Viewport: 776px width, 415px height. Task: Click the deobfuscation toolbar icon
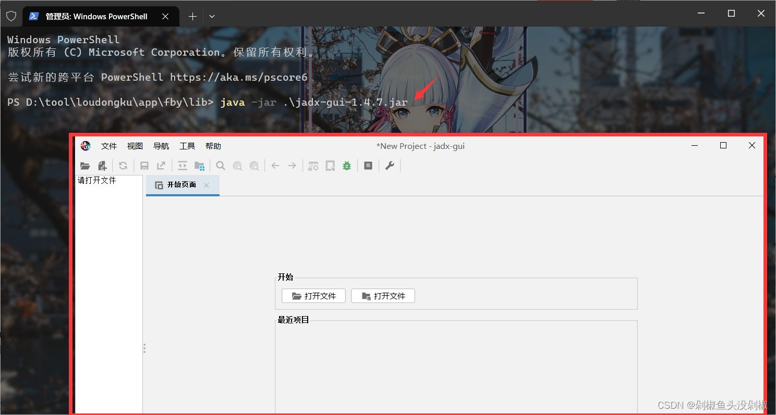(x=313, y=166)
